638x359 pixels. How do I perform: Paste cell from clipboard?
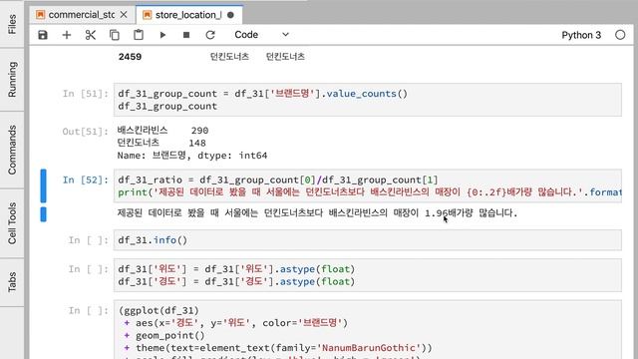click(139, 35)
